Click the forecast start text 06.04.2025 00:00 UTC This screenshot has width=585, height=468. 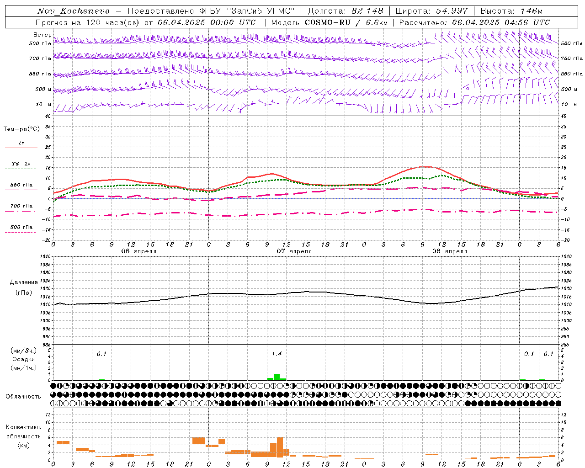tap(207, 22)
